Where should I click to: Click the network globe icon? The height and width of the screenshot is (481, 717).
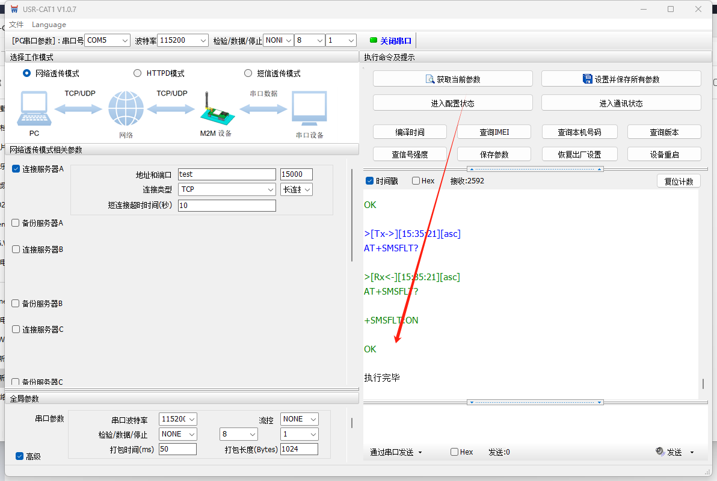[126, 109]
